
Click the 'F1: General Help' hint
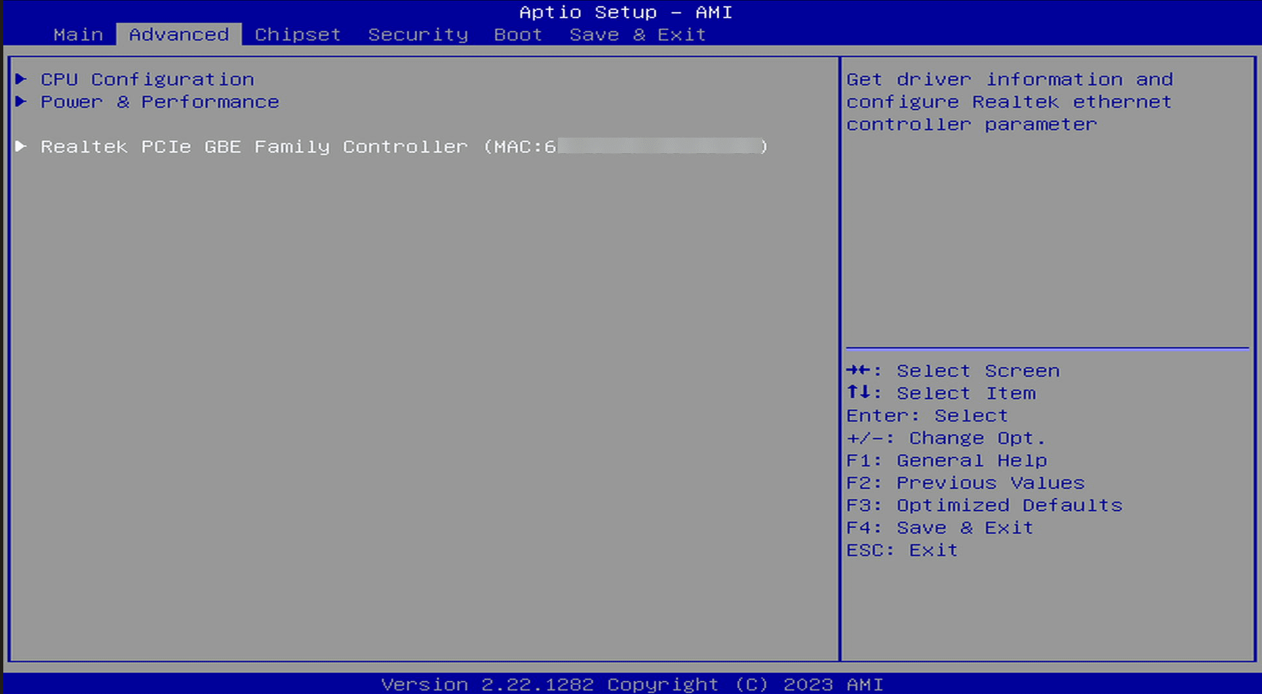(947, 460)
